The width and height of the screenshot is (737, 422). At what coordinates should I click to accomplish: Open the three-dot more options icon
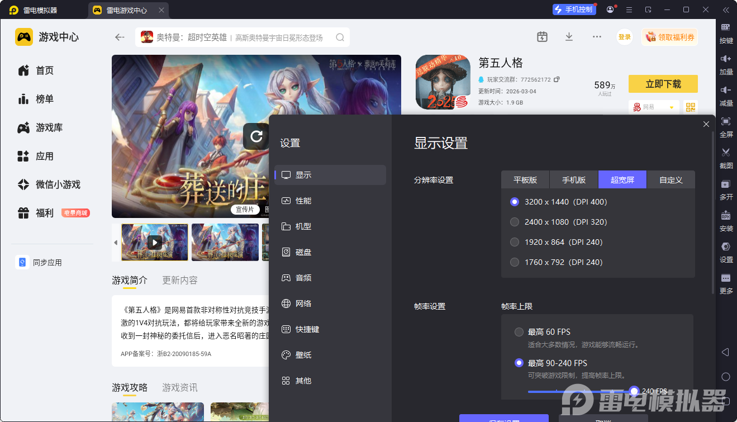tap(597, 37)
